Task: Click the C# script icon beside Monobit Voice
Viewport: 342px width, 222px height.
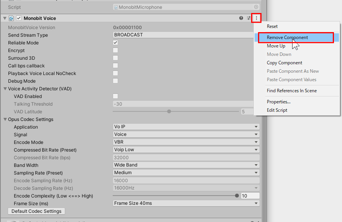Action: 12,18
